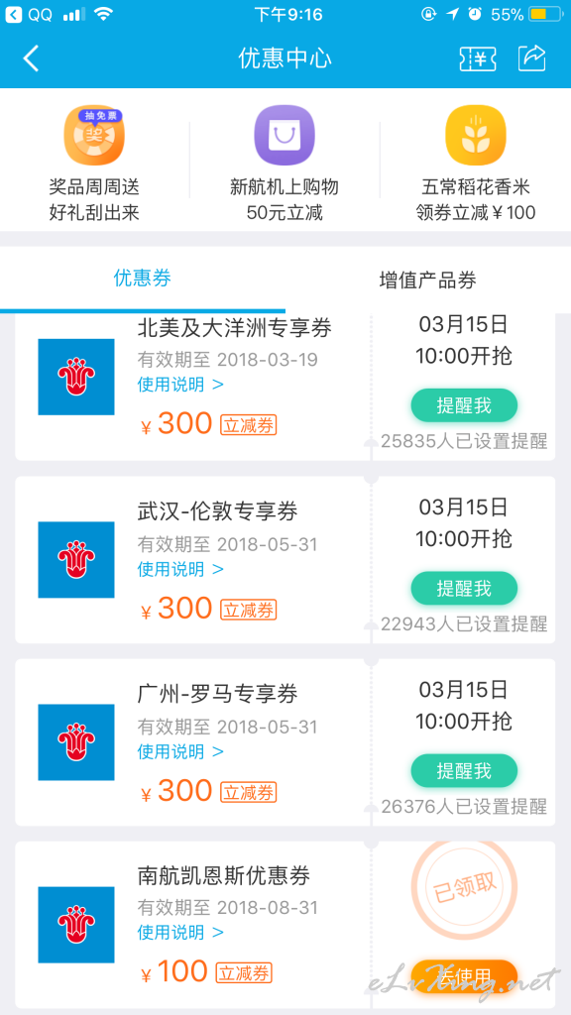Viewport: 571px width, 1015px height.
Task: Return to QQ app via status bar
Action: (x=30, y=14)
